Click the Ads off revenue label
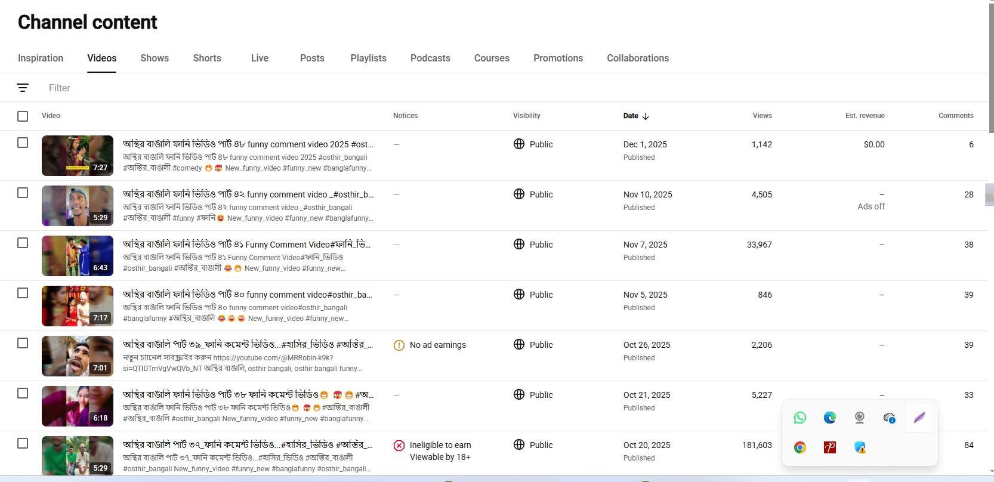This screenshot has width=994, height=482. point(871,206)
